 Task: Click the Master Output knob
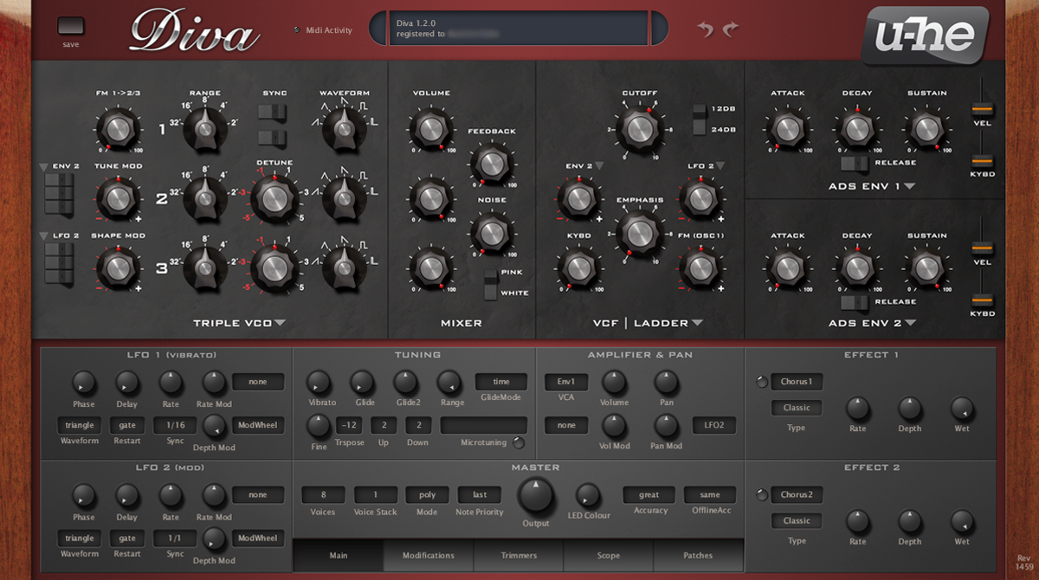535,497
